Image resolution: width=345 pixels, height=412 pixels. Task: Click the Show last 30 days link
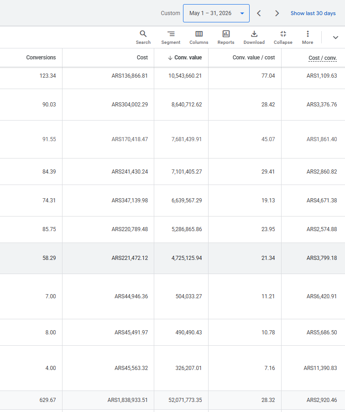[x=313, y=13]
